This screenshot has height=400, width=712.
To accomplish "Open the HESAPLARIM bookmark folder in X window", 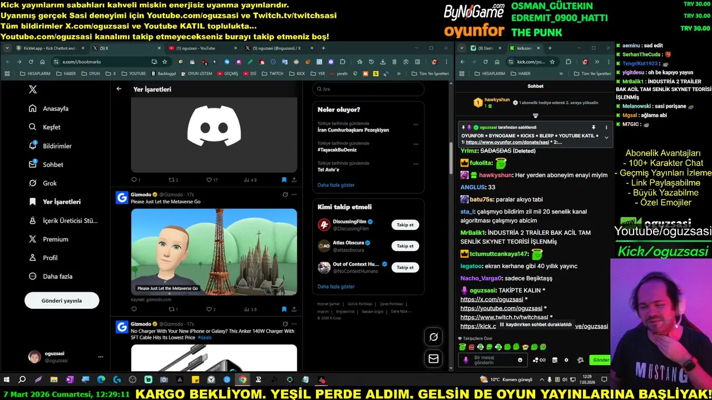I will point(36,73).
